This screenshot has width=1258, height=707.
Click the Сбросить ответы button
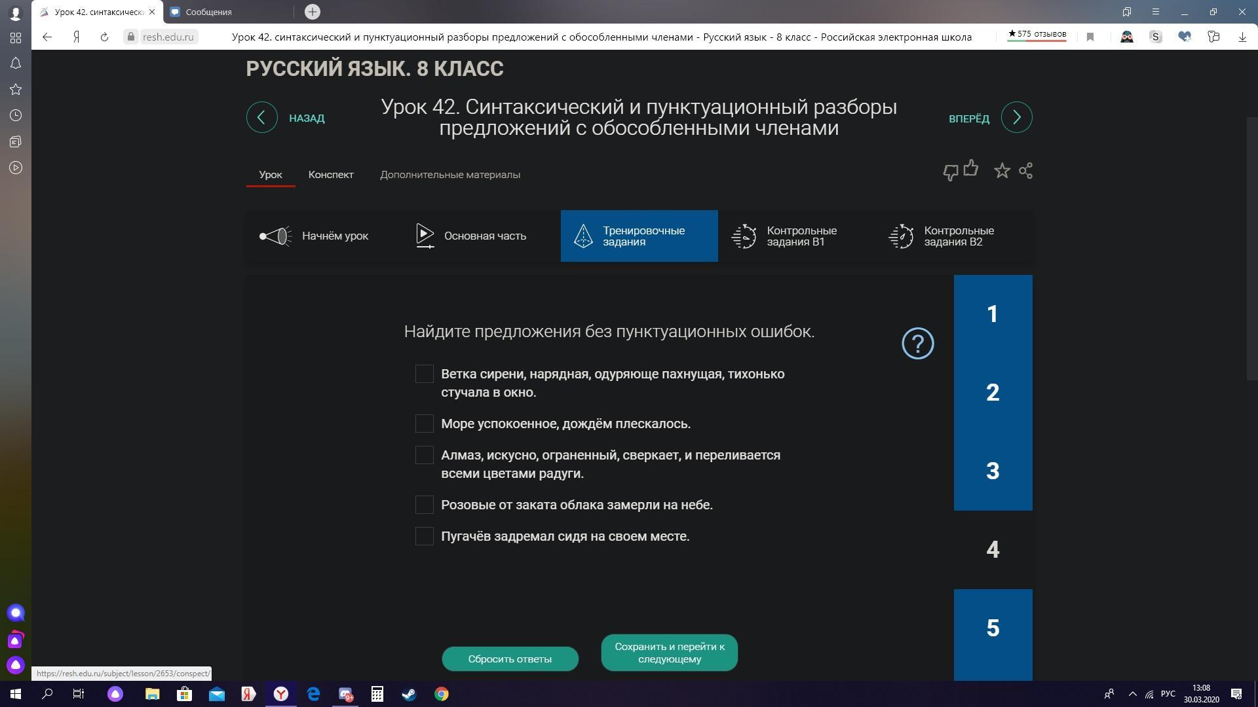(510, 659)
